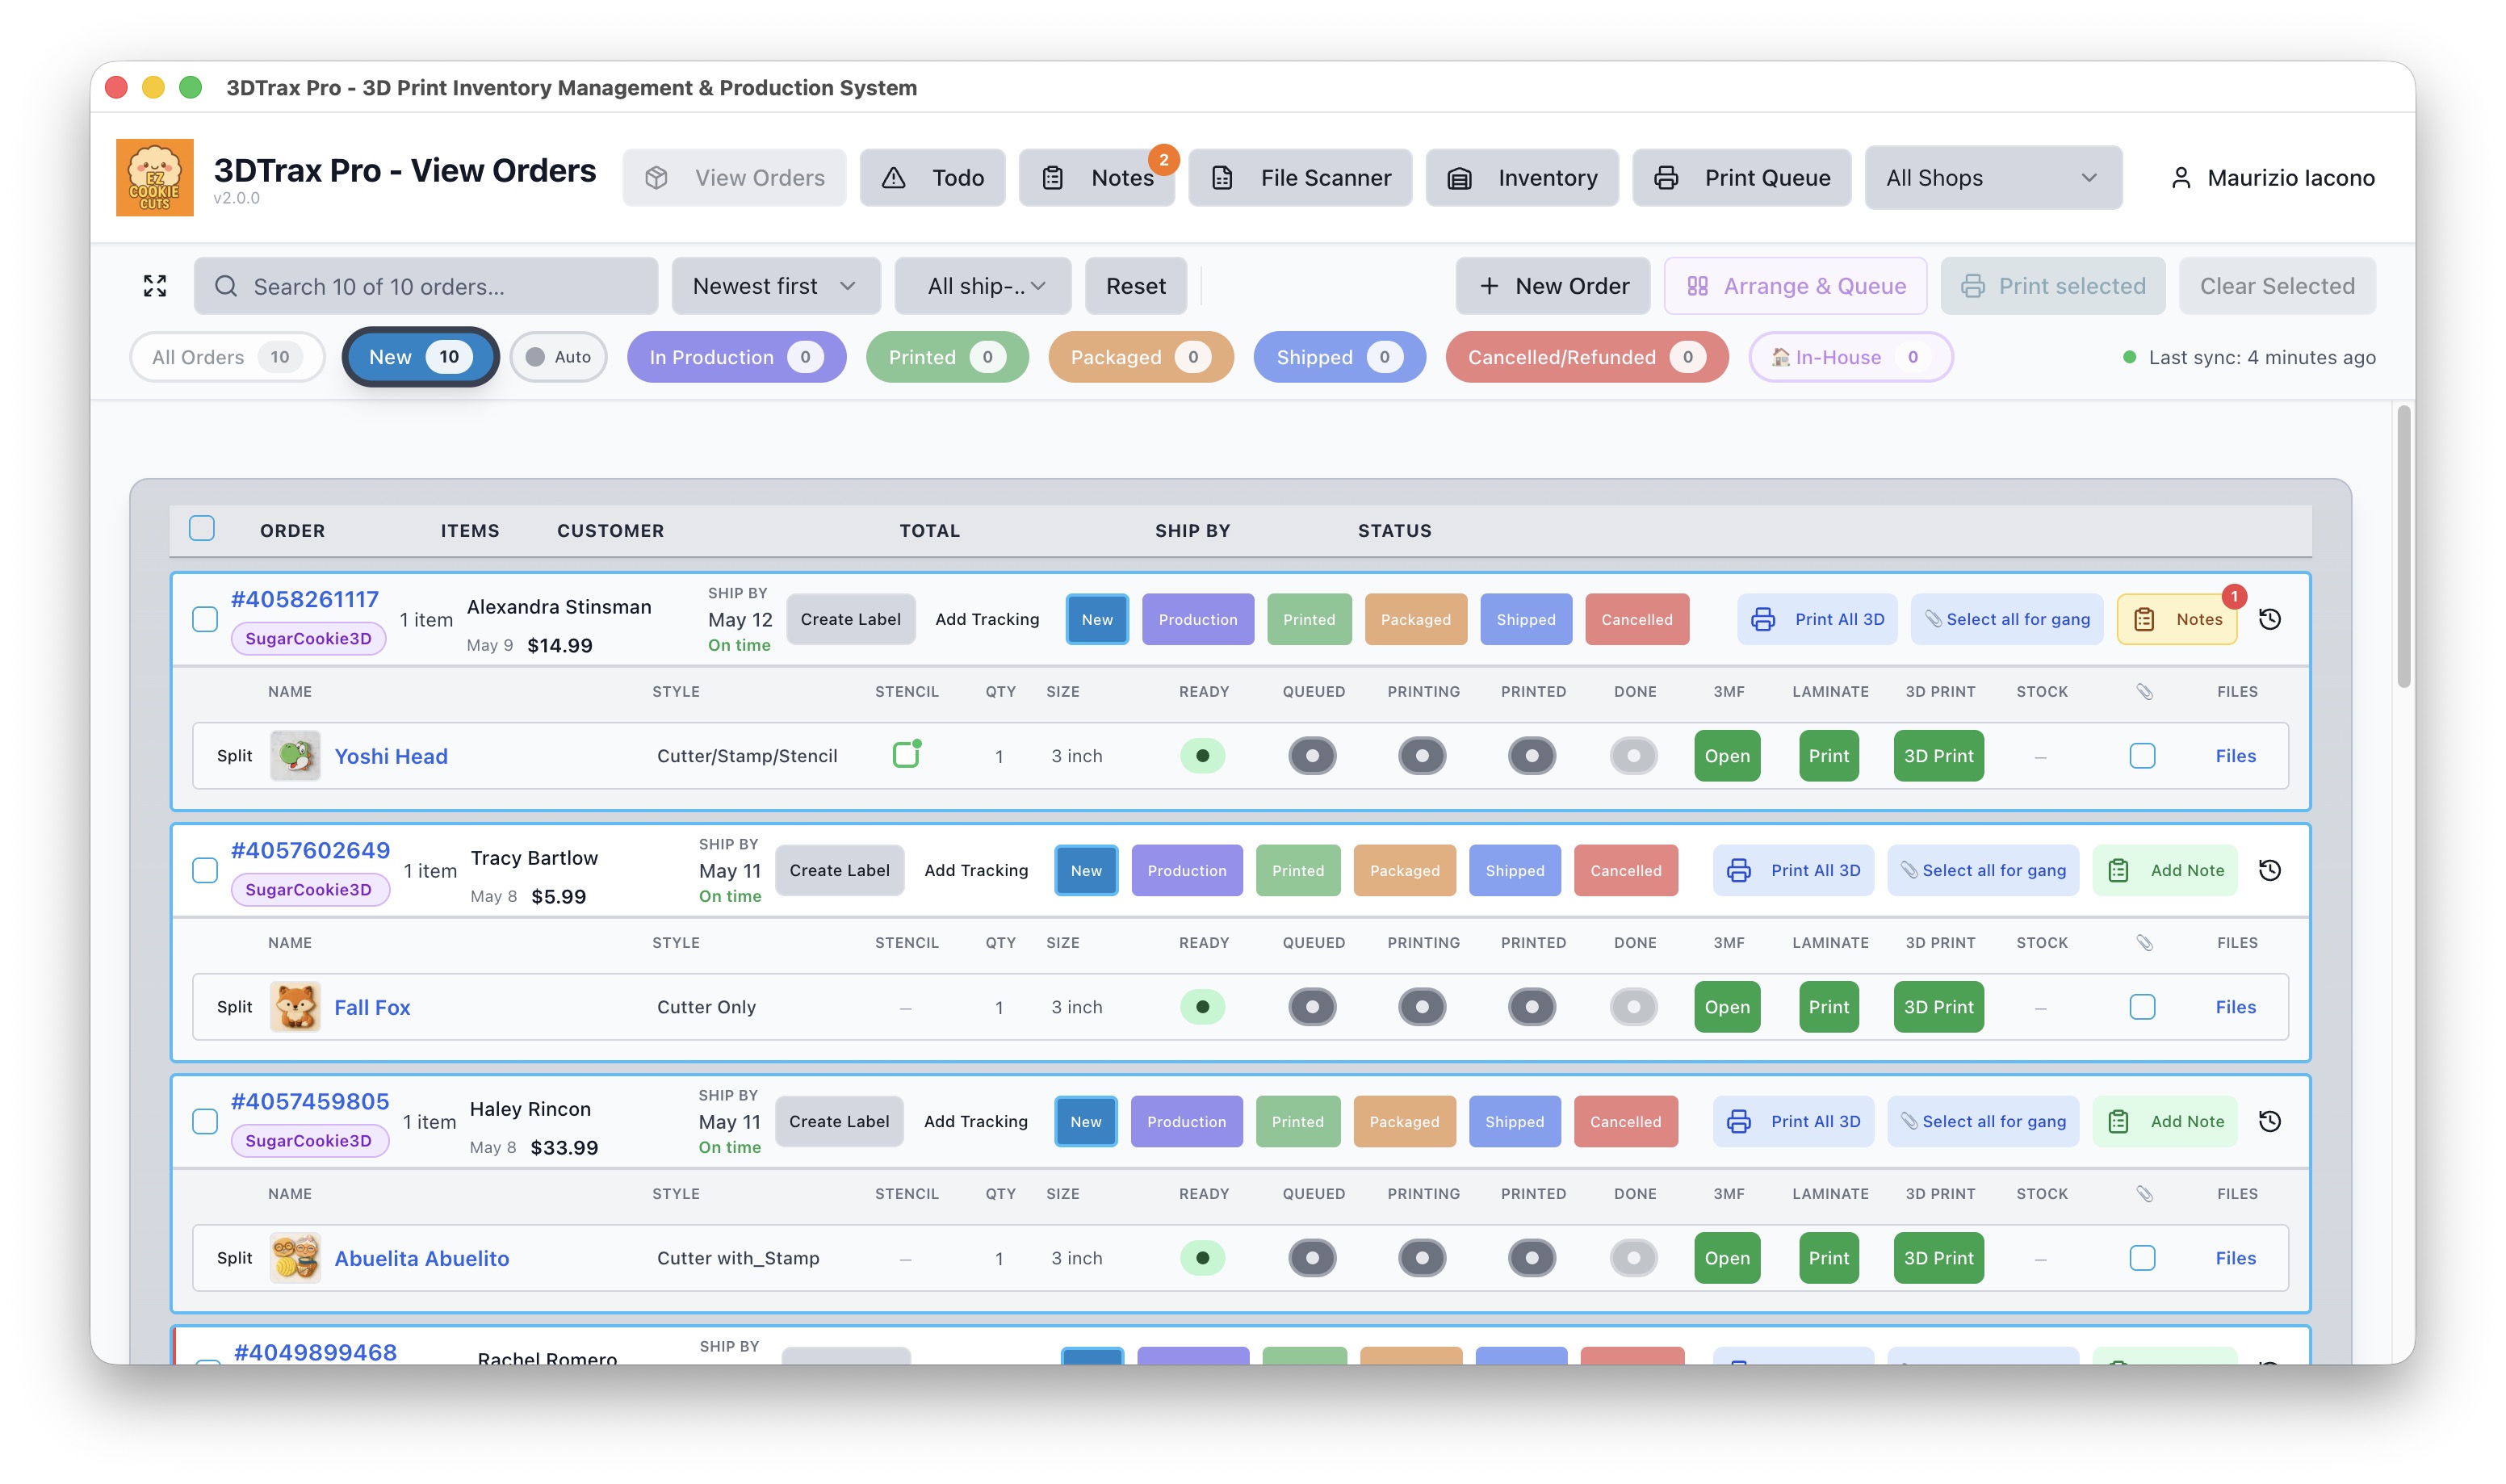Click the Reset filters button

(x=1136, y=286)
